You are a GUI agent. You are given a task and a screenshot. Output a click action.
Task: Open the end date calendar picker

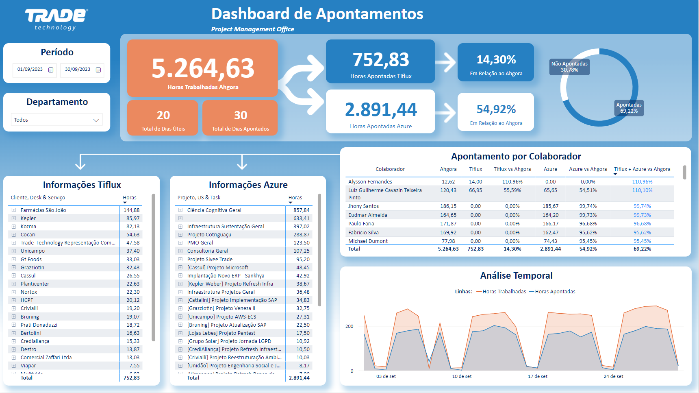coord(98,70)
